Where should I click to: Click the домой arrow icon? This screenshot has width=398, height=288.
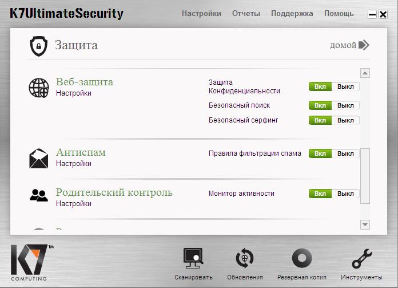click(364, 45)
